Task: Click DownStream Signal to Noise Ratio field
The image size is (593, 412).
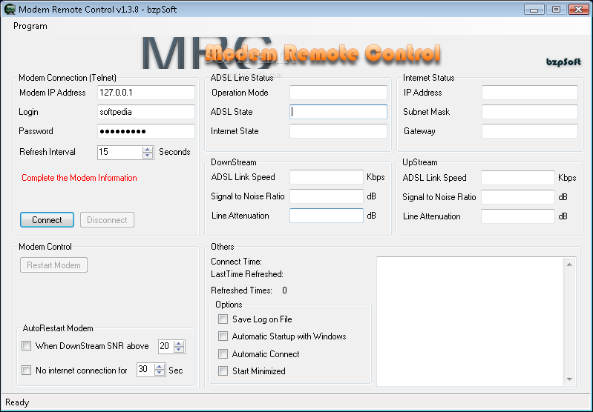Action: click(327, 196)
